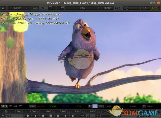
Task: Stop playback with the pause button
Action: pos(50,116)
